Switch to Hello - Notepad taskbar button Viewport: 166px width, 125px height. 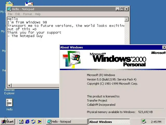click(67, 122)
